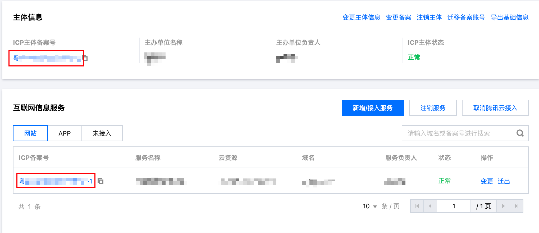Click the 主体信息 heading
The image size is (539, 233).
click(28, 17)
